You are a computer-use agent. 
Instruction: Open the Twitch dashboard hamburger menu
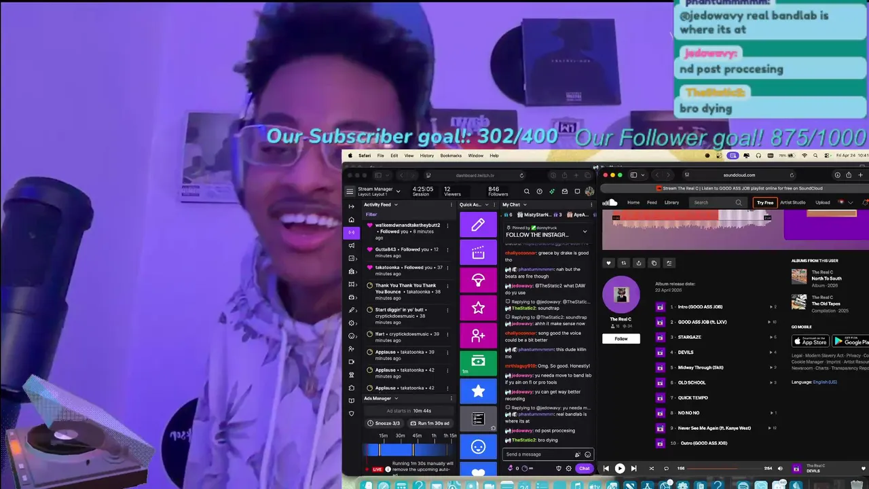350,192
